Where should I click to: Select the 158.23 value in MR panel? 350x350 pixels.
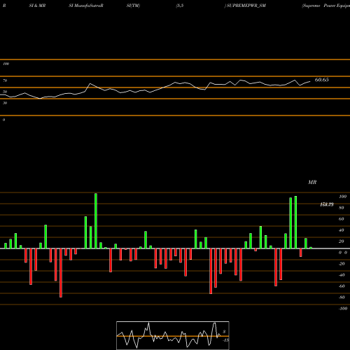(327, 204)
